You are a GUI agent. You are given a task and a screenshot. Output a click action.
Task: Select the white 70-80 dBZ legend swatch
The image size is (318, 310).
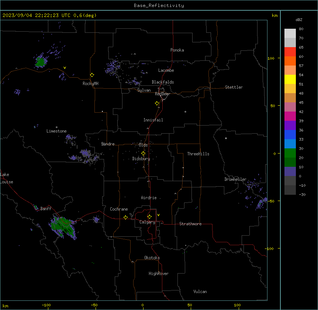click(x=290, y=34)
